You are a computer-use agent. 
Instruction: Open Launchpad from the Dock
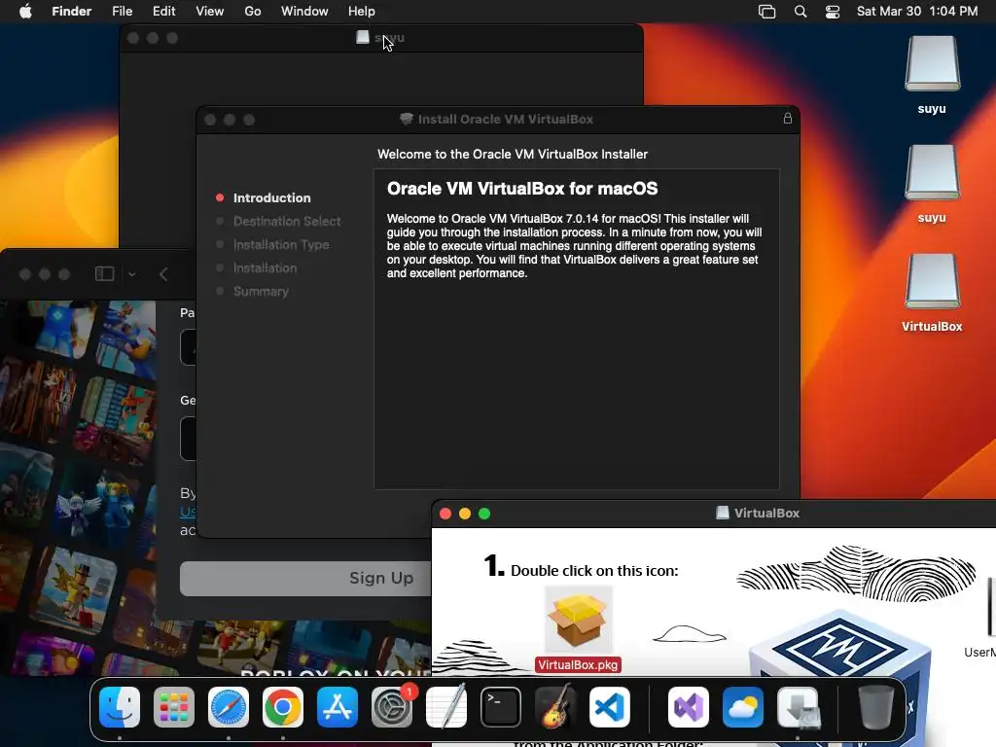(174, 707)
